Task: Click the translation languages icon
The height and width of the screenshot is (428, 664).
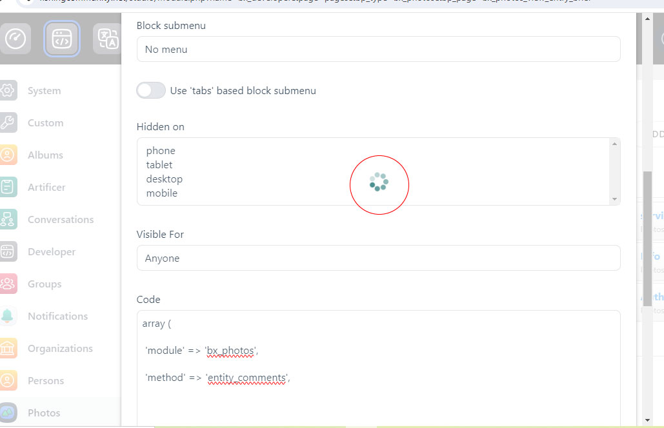Action: pyautogui.click(x=107, y=39)
